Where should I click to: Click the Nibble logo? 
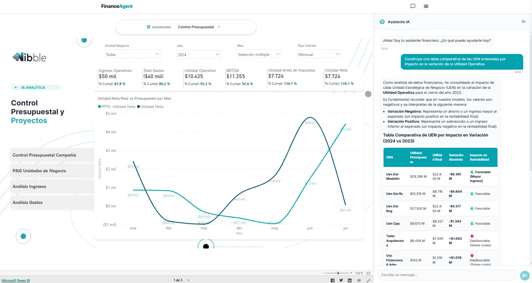coord(30,57)
